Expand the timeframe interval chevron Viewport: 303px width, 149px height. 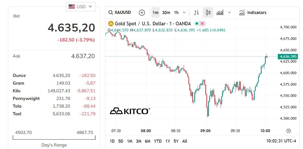(x=184, y=13)
